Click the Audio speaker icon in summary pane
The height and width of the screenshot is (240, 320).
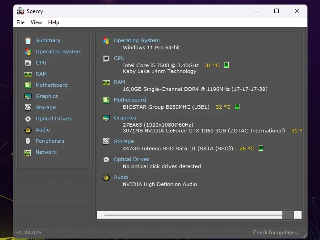pyautogui.click(x=106, y=177)
